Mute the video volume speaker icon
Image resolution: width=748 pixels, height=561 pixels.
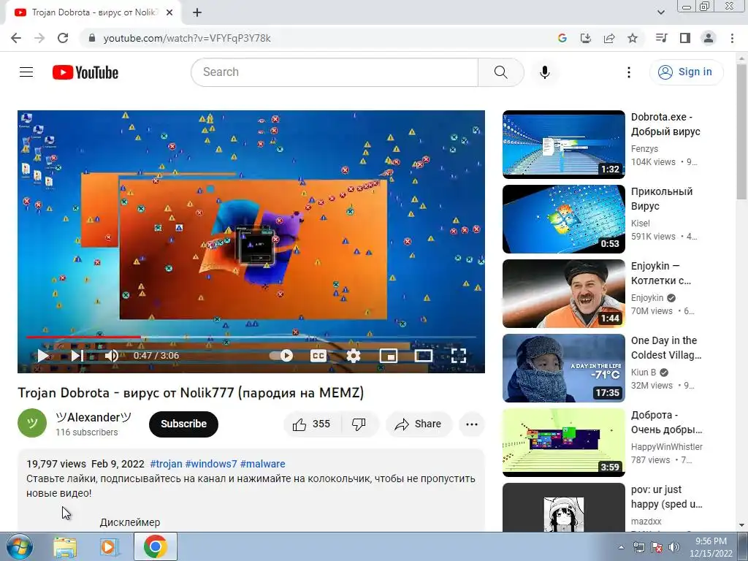[112, 356]
